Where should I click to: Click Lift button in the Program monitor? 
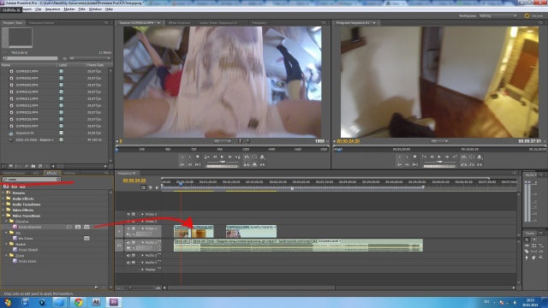pyautogui.click(x=464, y=164)
